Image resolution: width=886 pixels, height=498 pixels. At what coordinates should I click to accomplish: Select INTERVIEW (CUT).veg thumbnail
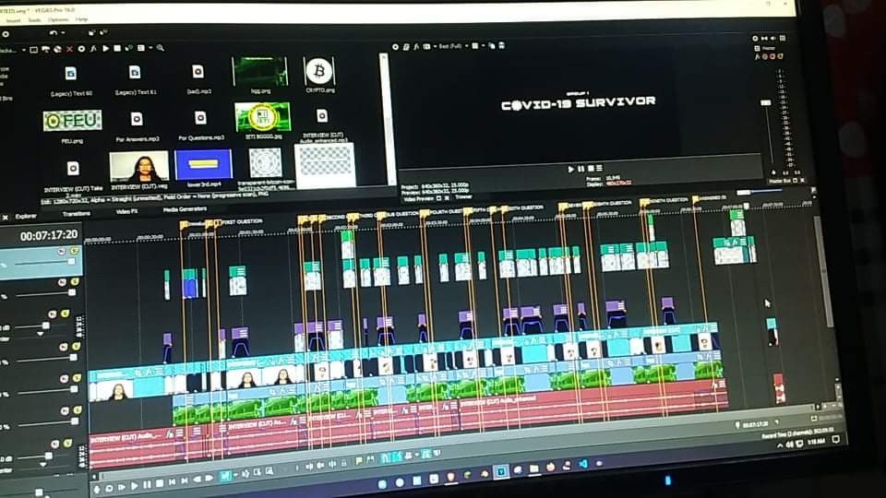point(139,165)
